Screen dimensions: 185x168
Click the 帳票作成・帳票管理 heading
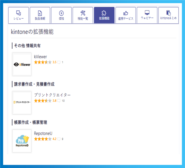pyautogui.click(x=30, y=122)
